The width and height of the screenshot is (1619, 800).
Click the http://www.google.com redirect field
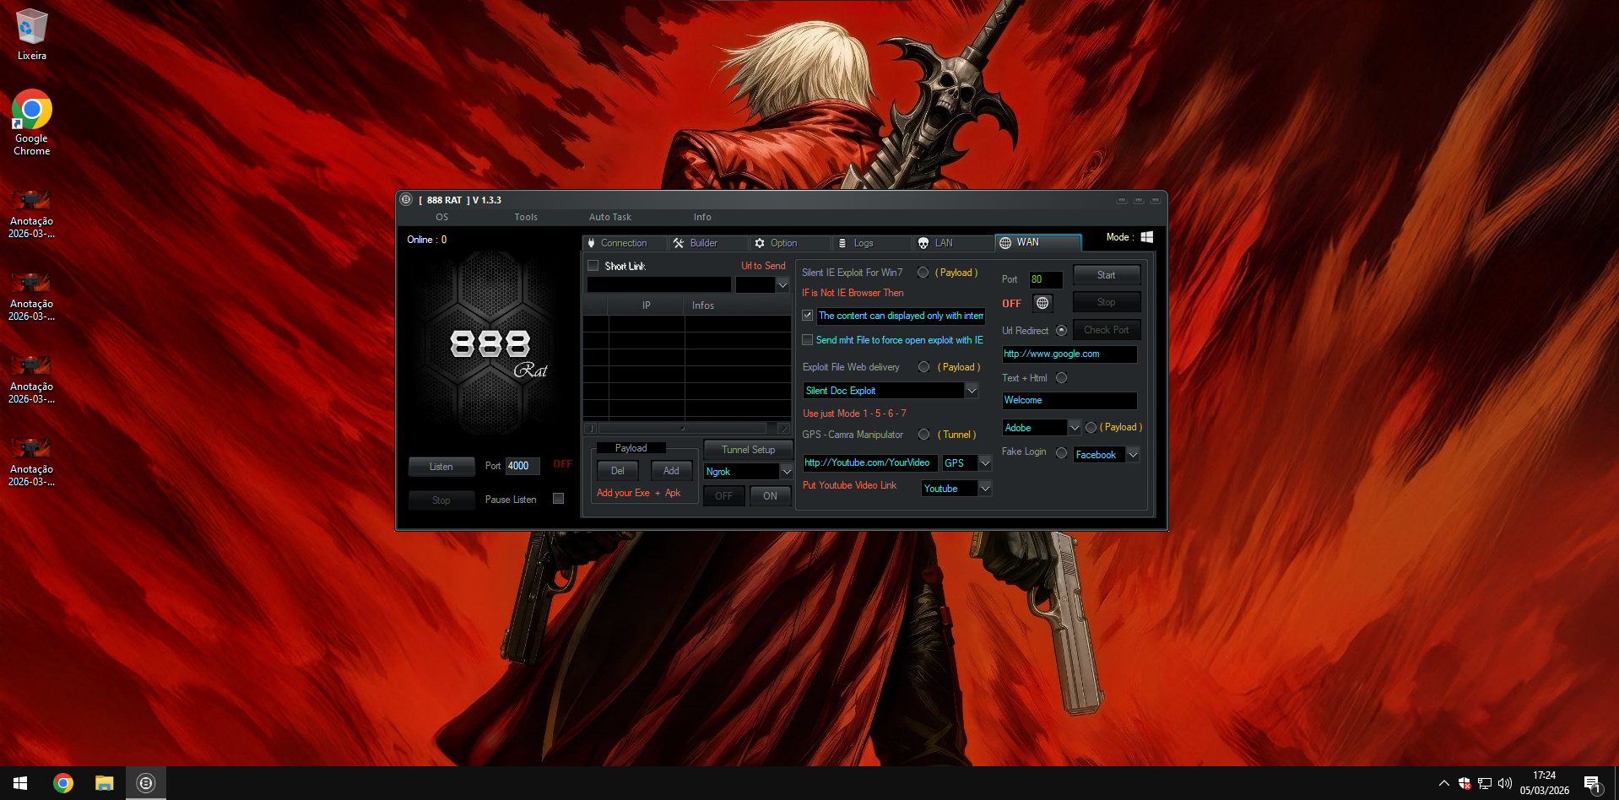tap(1069, 354)
